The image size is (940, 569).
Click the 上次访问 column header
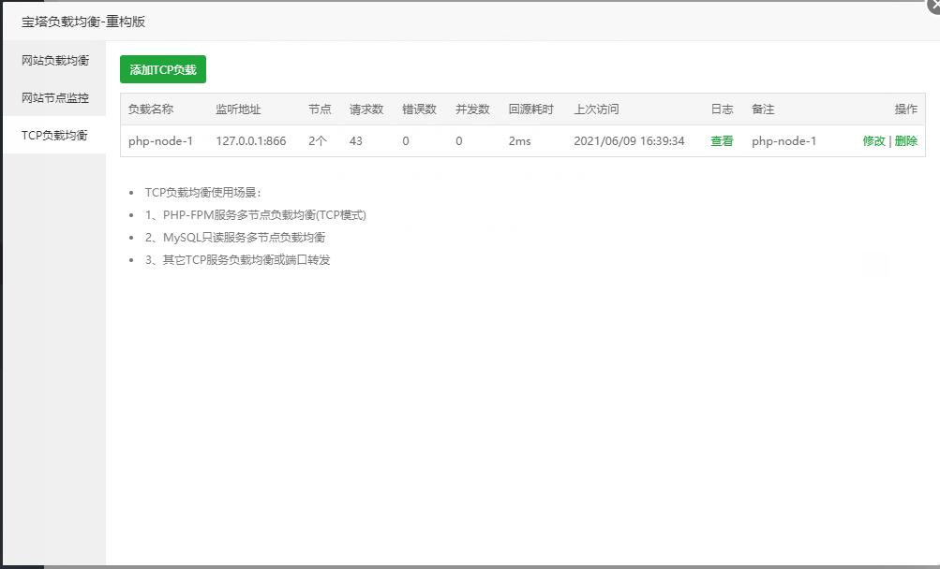[596, 109]
